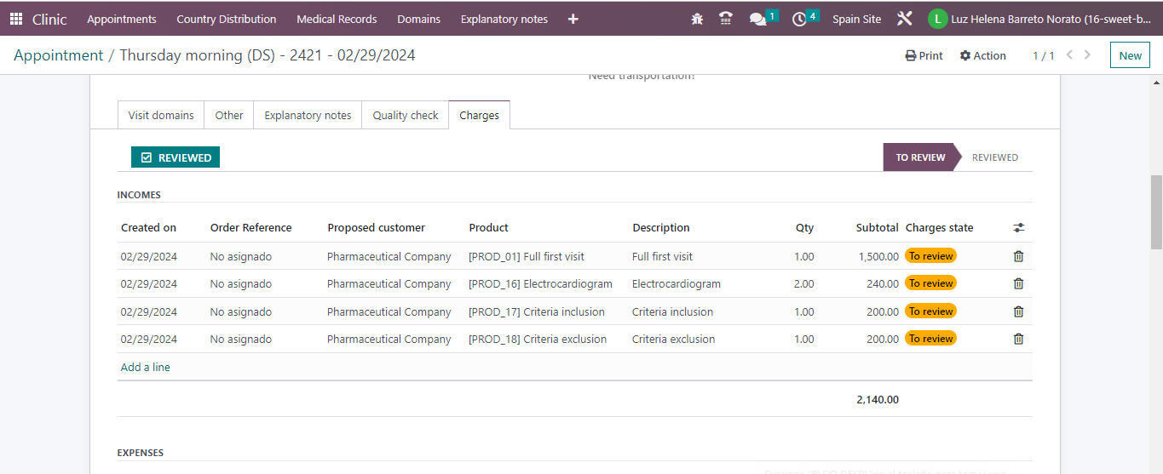Open the Explanatory notes tab

pos(308,115)
